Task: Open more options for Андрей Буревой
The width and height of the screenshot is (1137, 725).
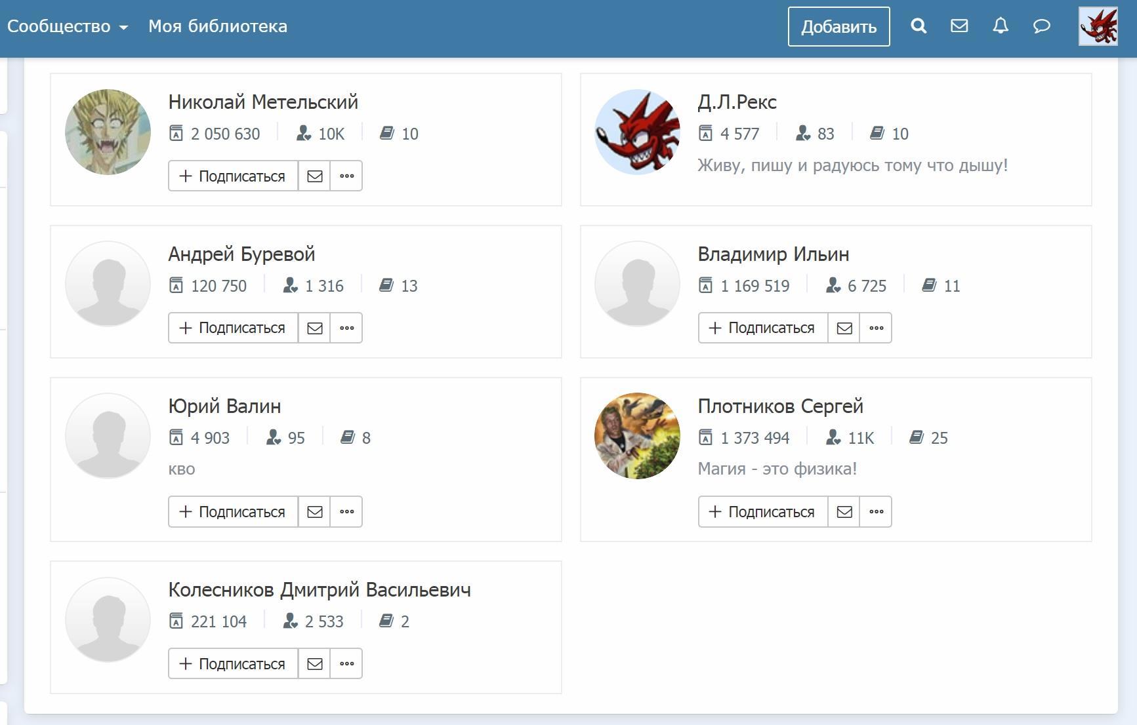Action: click(346, 328)
